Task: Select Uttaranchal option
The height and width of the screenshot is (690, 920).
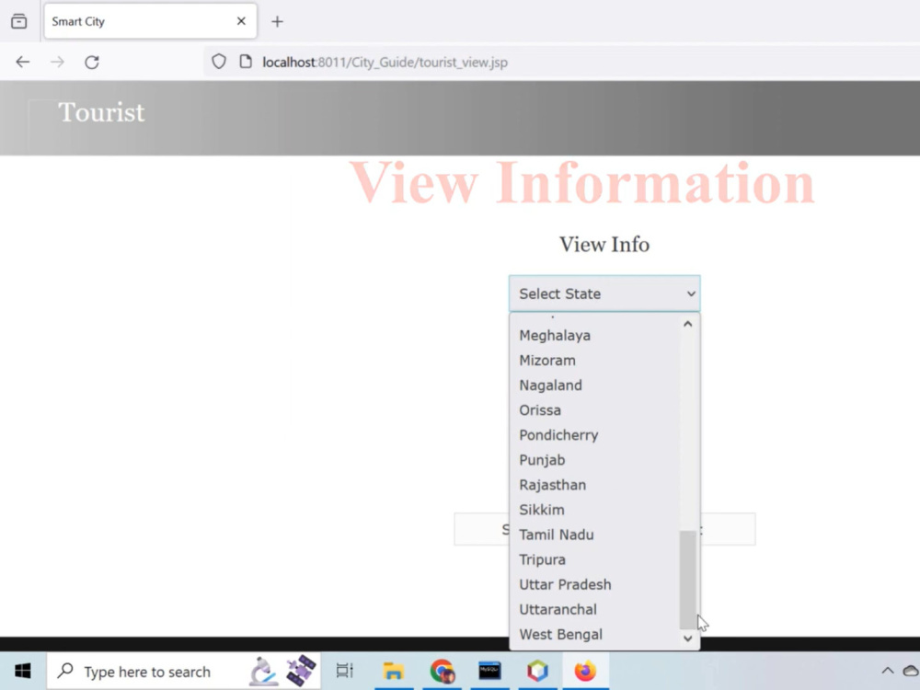Action: 594,610
